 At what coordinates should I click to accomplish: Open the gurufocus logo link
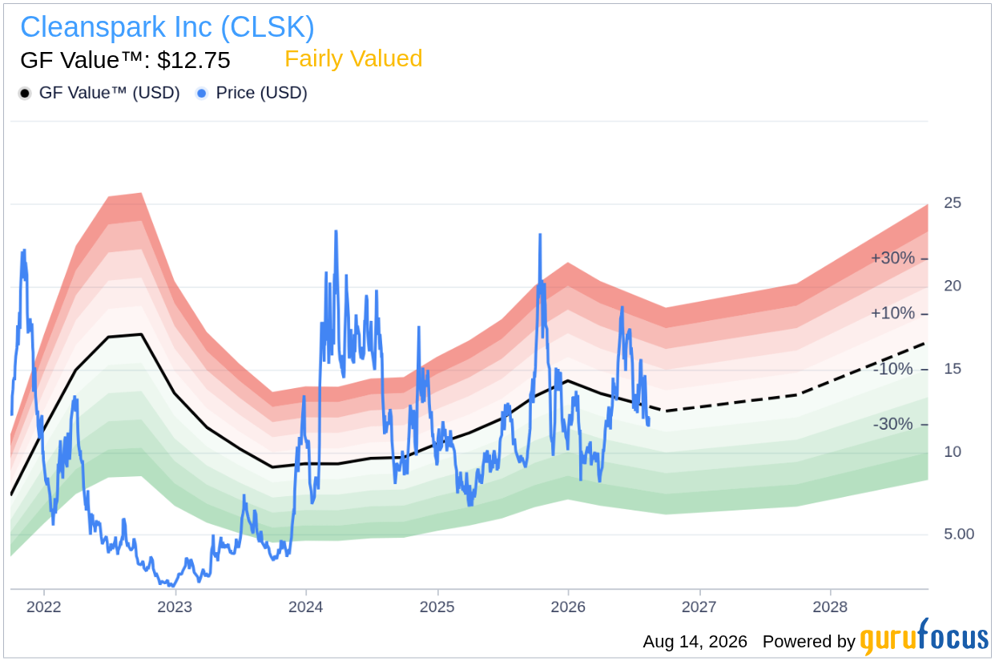[925, 638]
